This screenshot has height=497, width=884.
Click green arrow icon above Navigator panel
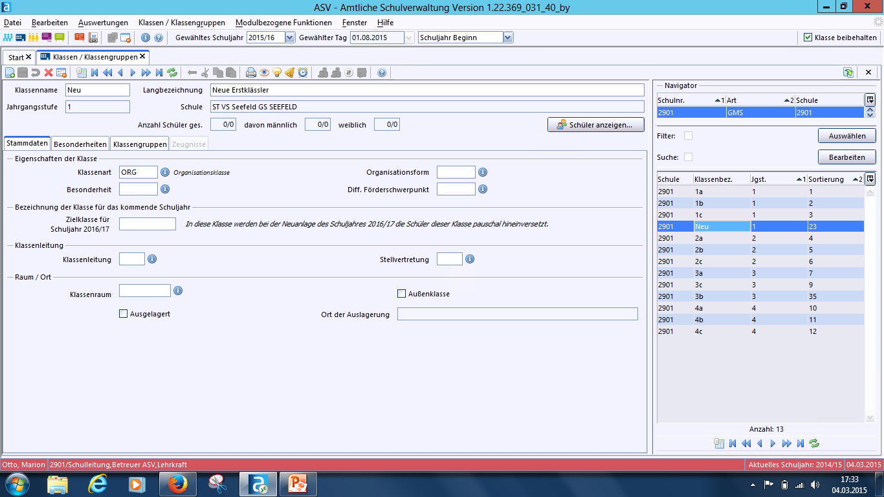click(848, 72)
